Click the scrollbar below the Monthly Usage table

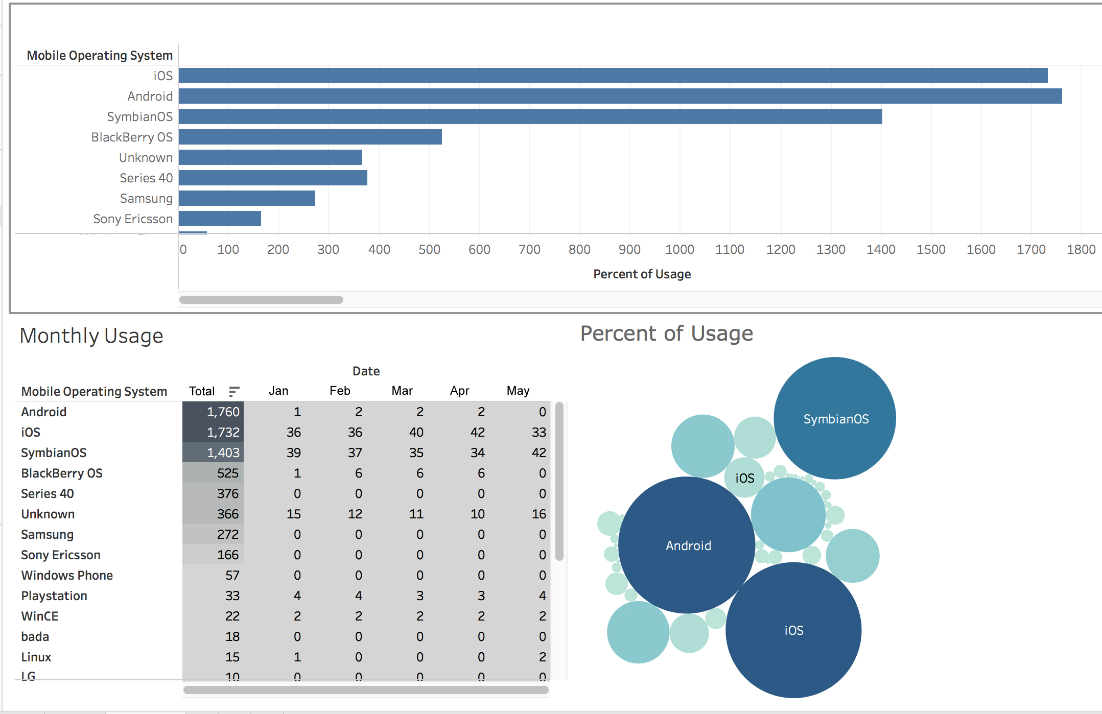[x=365, y=689]
